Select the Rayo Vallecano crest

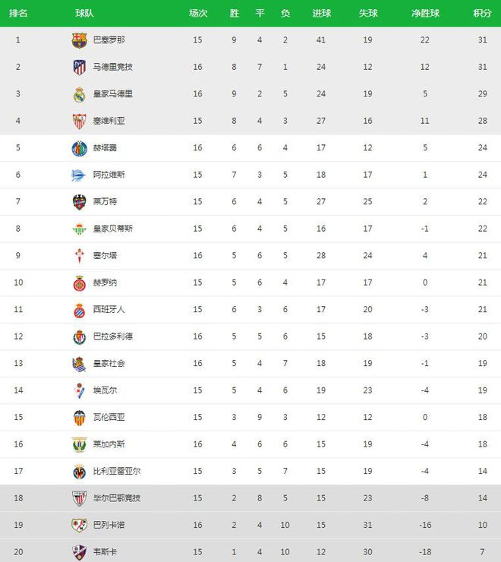pos(79,526)
